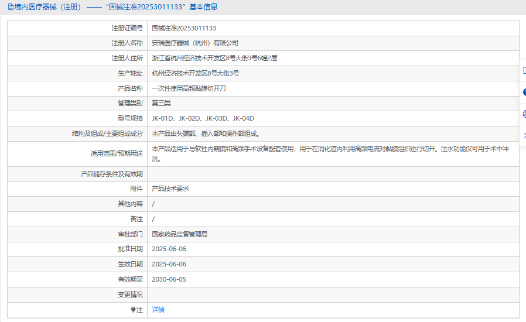
Task: Select the table value 国械注准20253011133
Action: point(184,28)
